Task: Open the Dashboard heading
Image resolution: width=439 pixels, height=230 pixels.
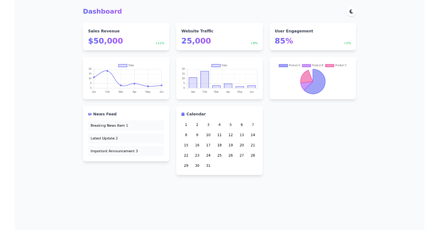Action: pyautogui.click(x=102, y=11)
